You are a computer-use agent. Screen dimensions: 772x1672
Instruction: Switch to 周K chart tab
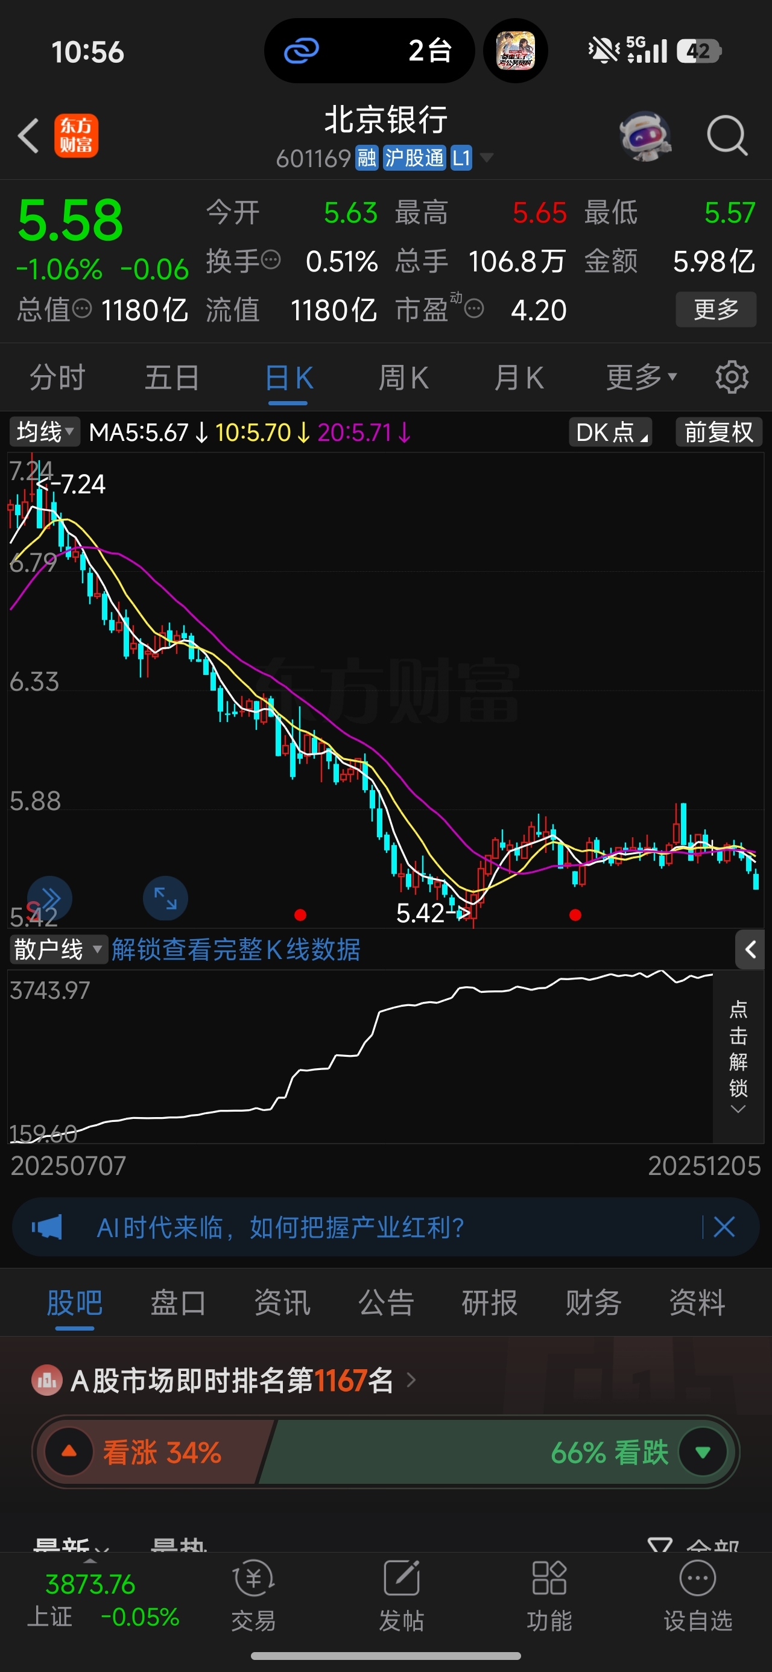(403, 377)
